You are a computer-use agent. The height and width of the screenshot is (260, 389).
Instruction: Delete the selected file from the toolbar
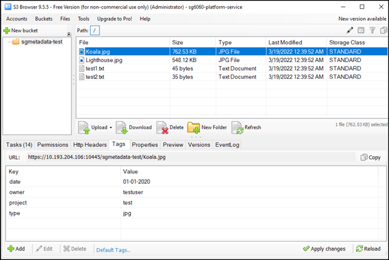(170, 128)
